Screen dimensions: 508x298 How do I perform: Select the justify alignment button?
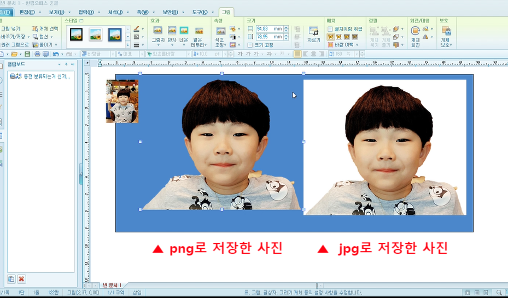(297, 54)
